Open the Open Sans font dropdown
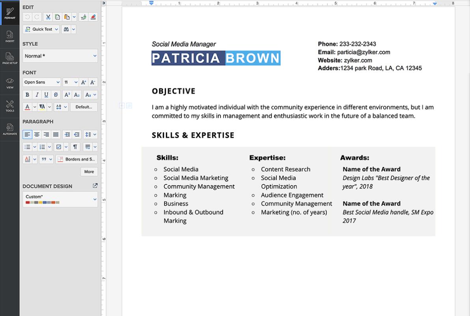 tap(42, 82)
